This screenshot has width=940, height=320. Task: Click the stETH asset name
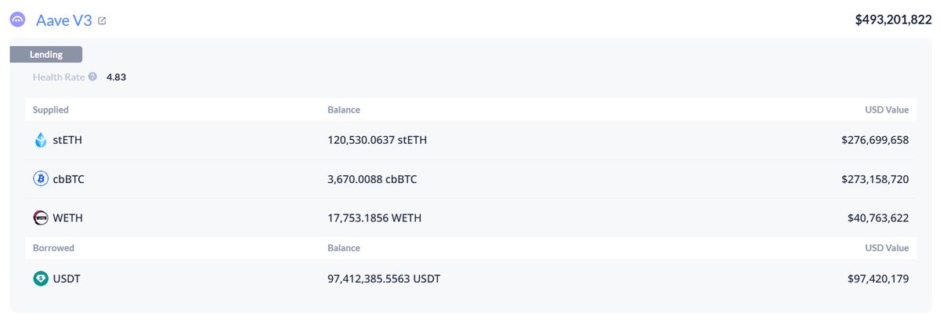pyautogui.click(x=68, y=140)
